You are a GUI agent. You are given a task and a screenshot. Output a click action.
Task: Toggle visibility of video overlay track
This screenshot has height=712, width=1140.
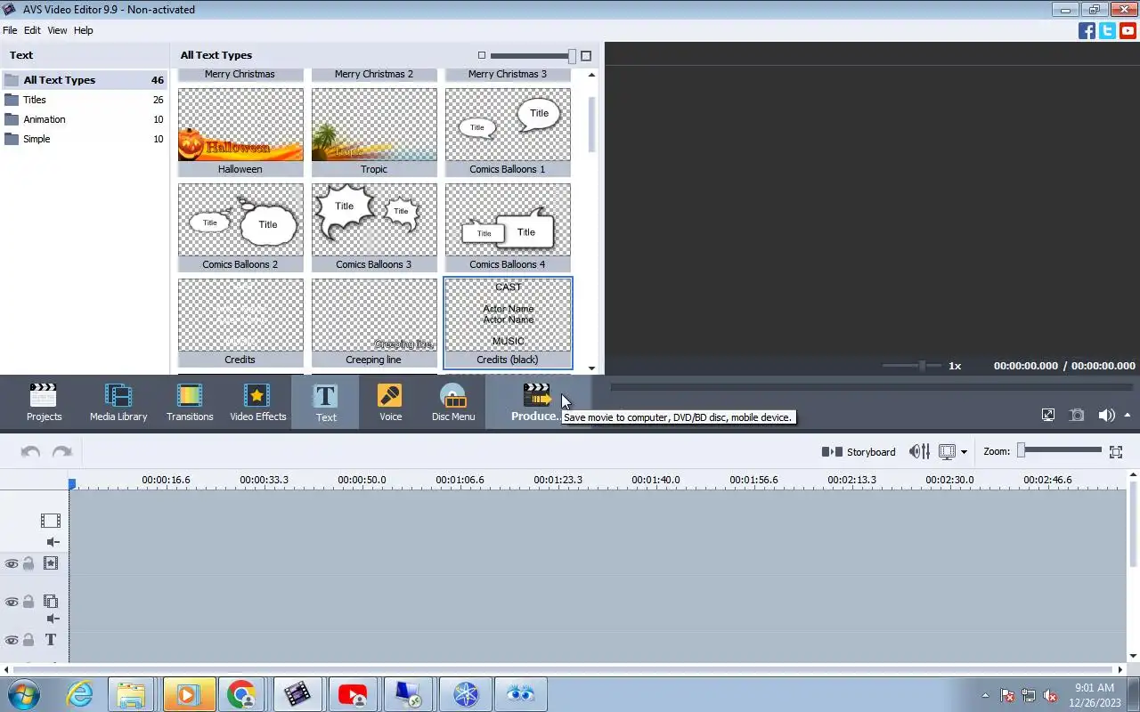point(12,602)
